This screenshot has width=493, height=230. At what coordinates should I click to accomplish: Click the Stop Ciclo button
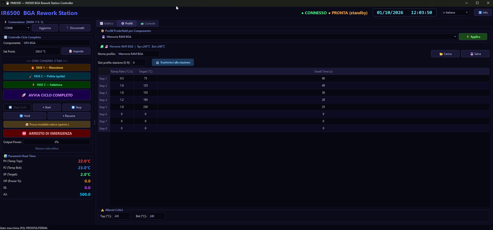pyautogui.click(x=18, y=107)
